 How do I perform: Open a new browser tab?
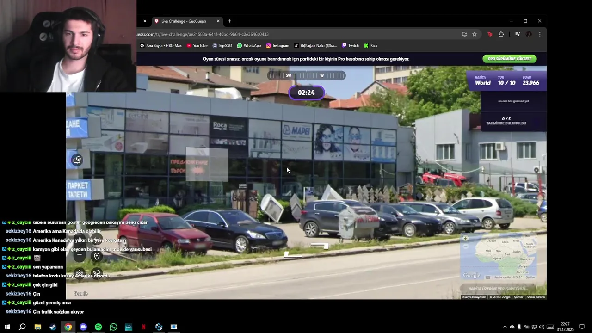[229, 21]
